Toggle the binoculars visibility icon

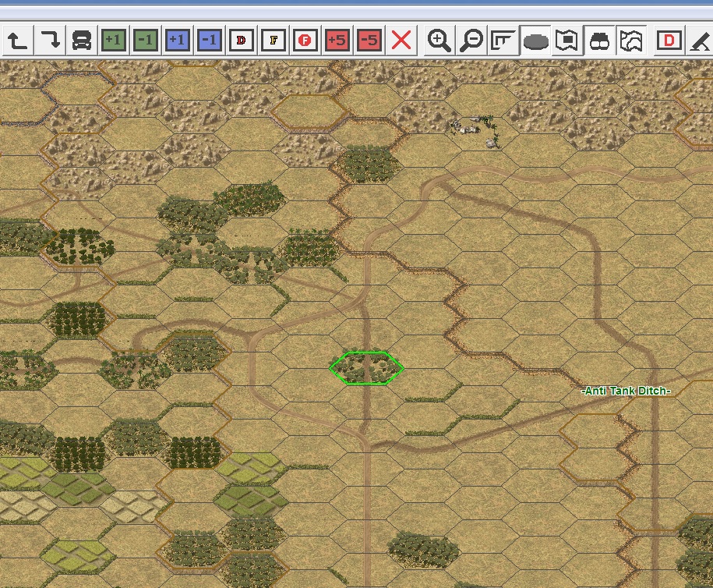click(599, 41)
